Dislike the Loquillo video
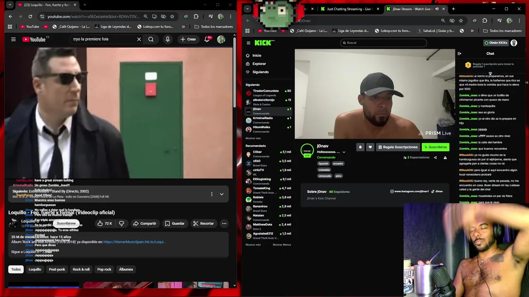Screen dimensions: 529x297 pos(122,224)
